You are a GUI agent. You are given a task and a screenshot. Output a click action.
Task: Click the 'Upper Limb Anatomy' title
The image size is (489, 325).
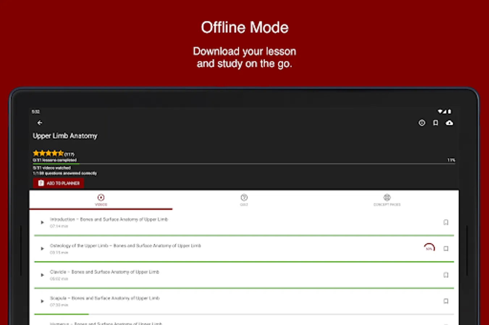(65, 136)
